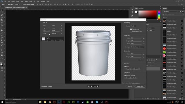Select the Crop tool
This screenshot has height=104, width=185.
click(2, 20)
